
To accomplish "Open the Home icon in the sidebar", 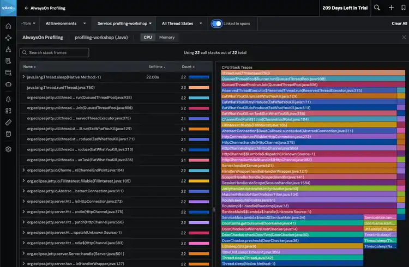I will (x=8, y=26).
